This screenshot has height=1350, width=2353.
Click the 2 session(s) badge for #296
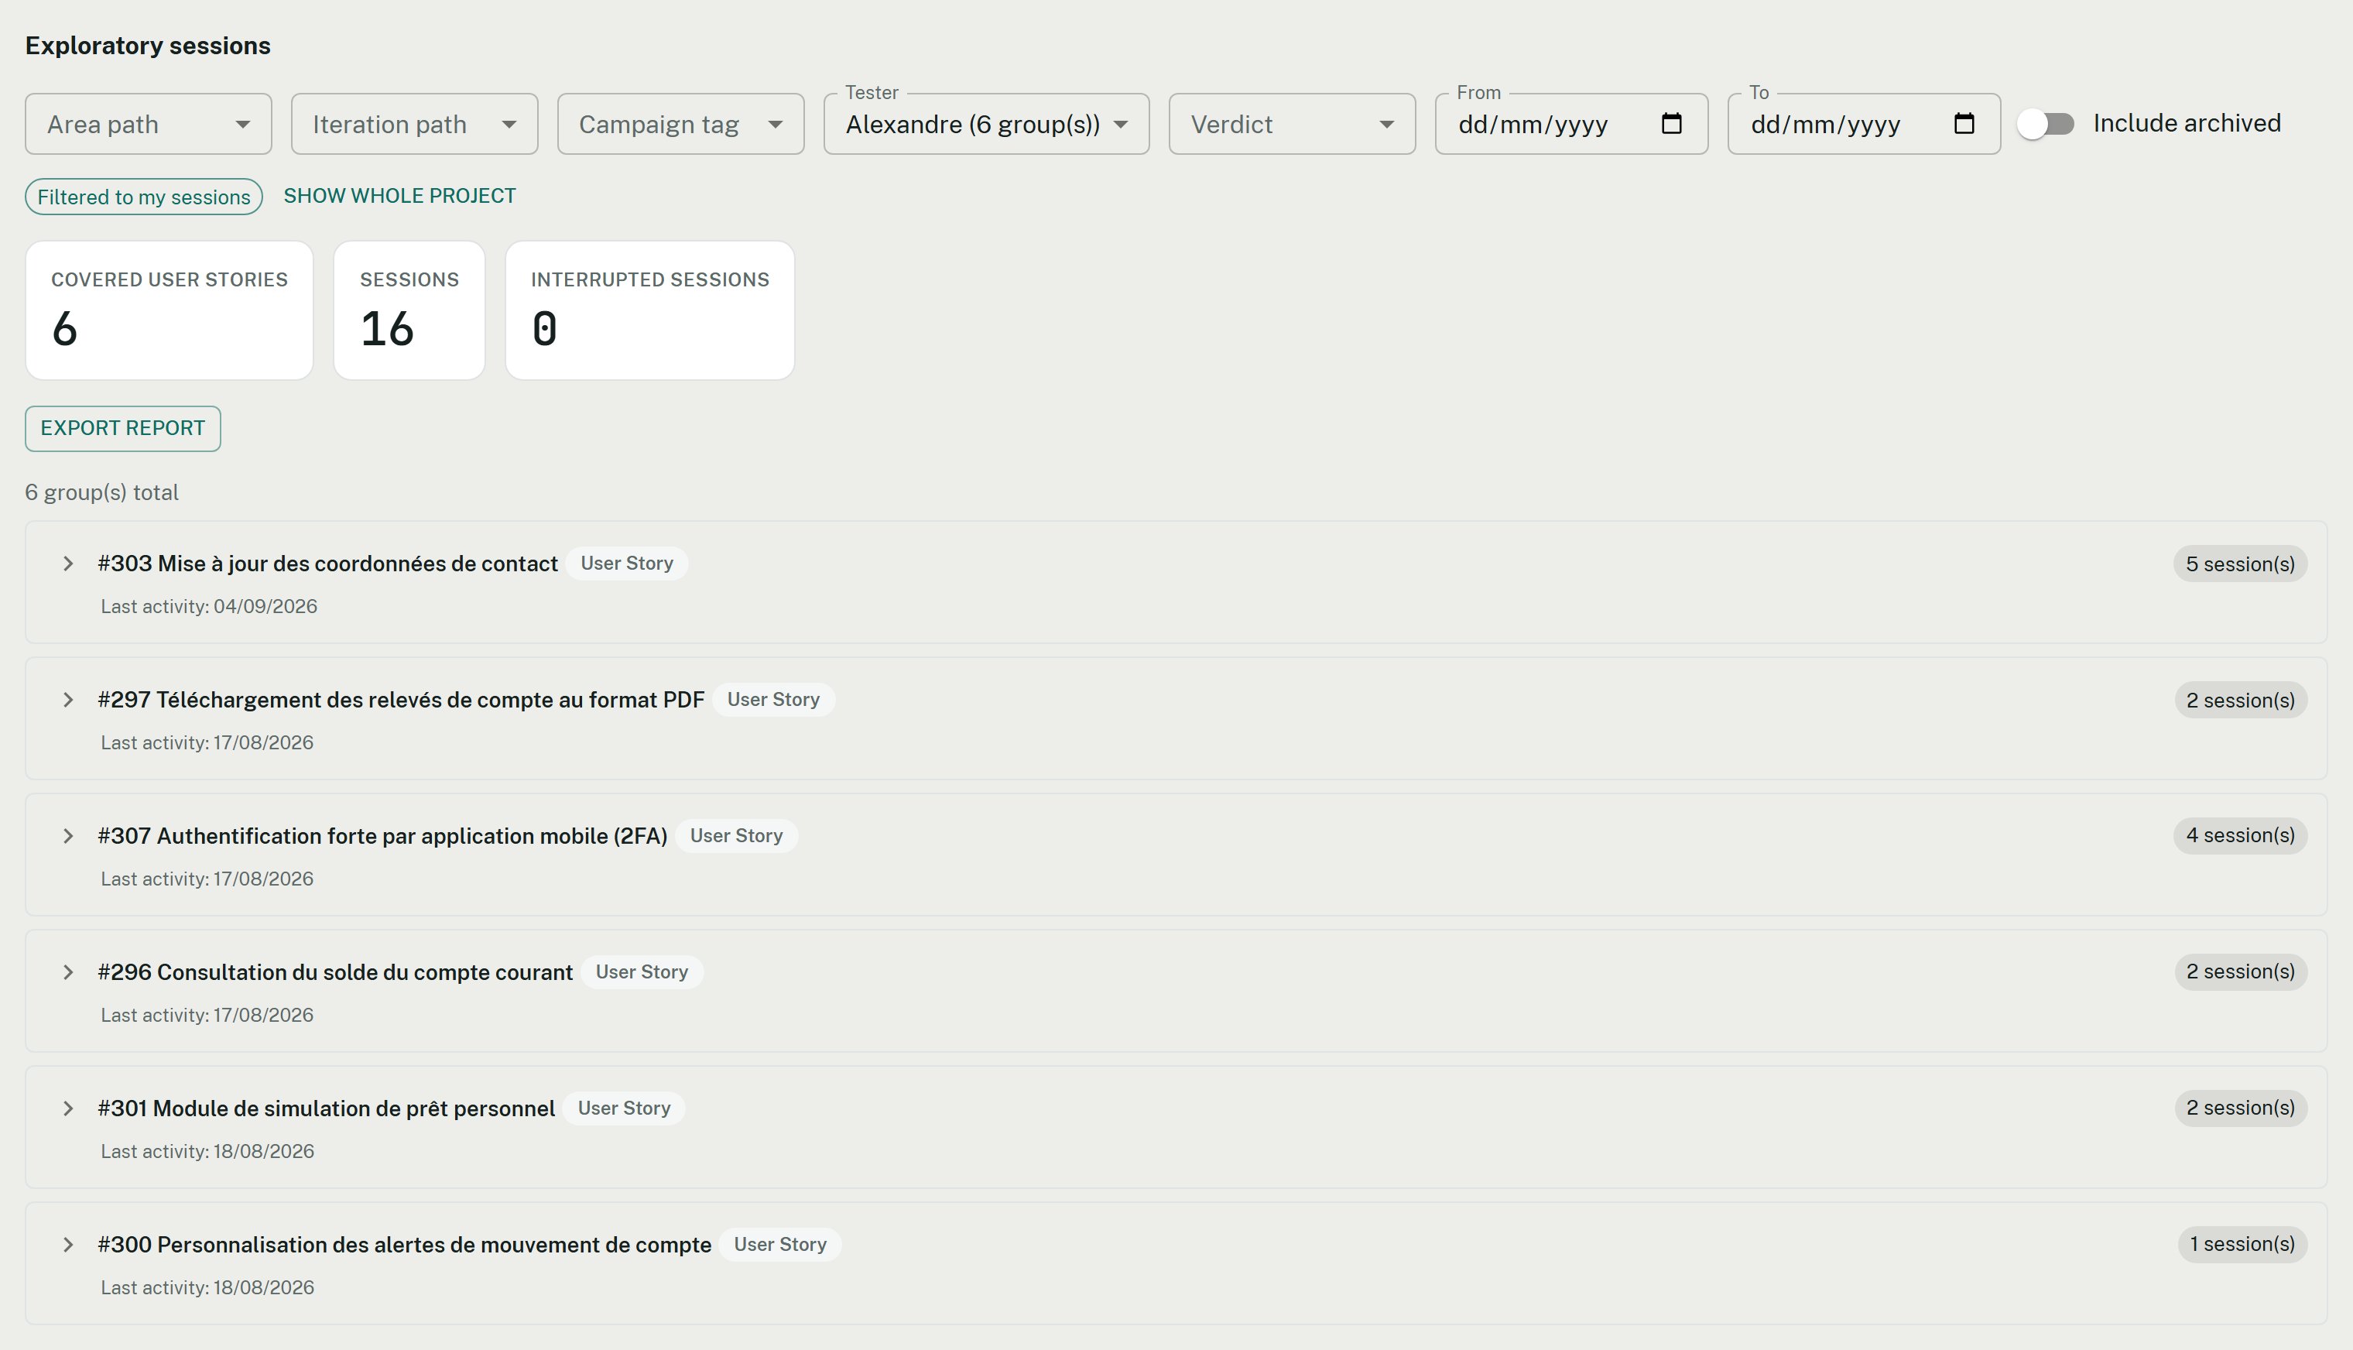[x=2241, y=971]
